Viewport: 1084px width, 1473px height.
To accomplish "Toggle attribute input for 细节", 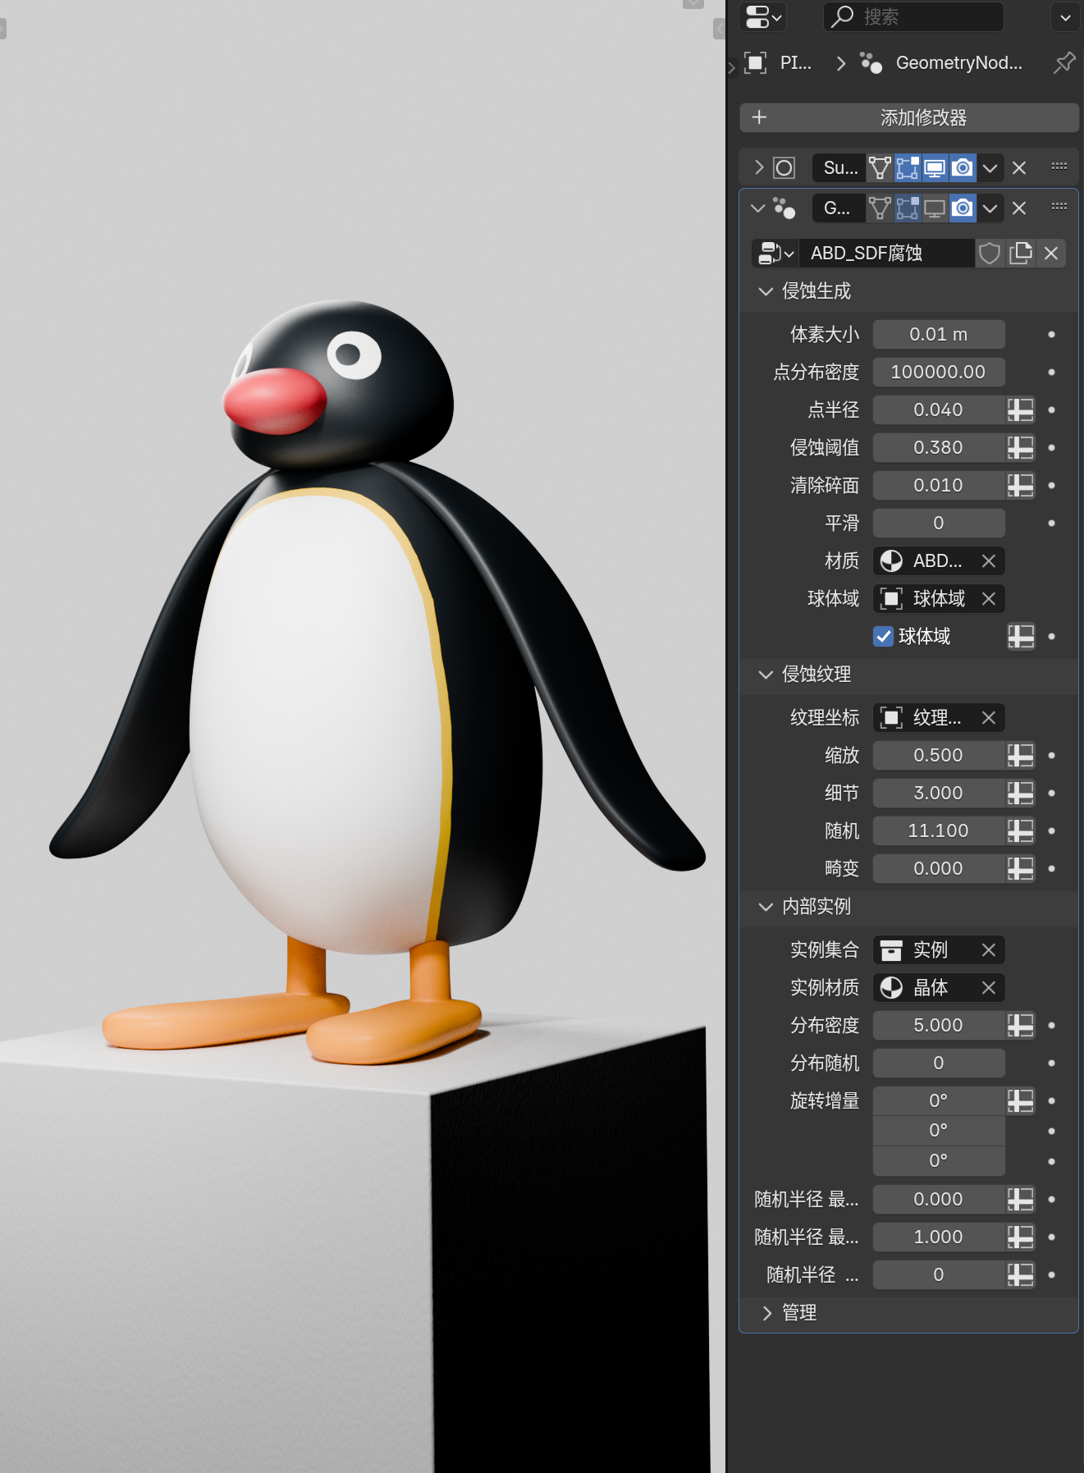I will tap(1021, 794).
